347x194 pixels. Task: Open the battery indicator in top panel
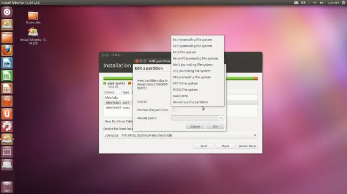pos(303,3)
